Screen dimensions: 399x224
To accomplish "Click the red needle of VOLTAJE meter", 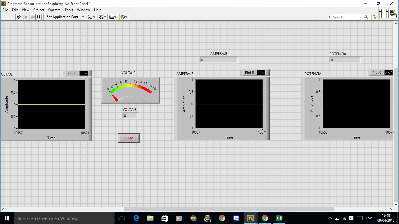I will tap(114, 97).
